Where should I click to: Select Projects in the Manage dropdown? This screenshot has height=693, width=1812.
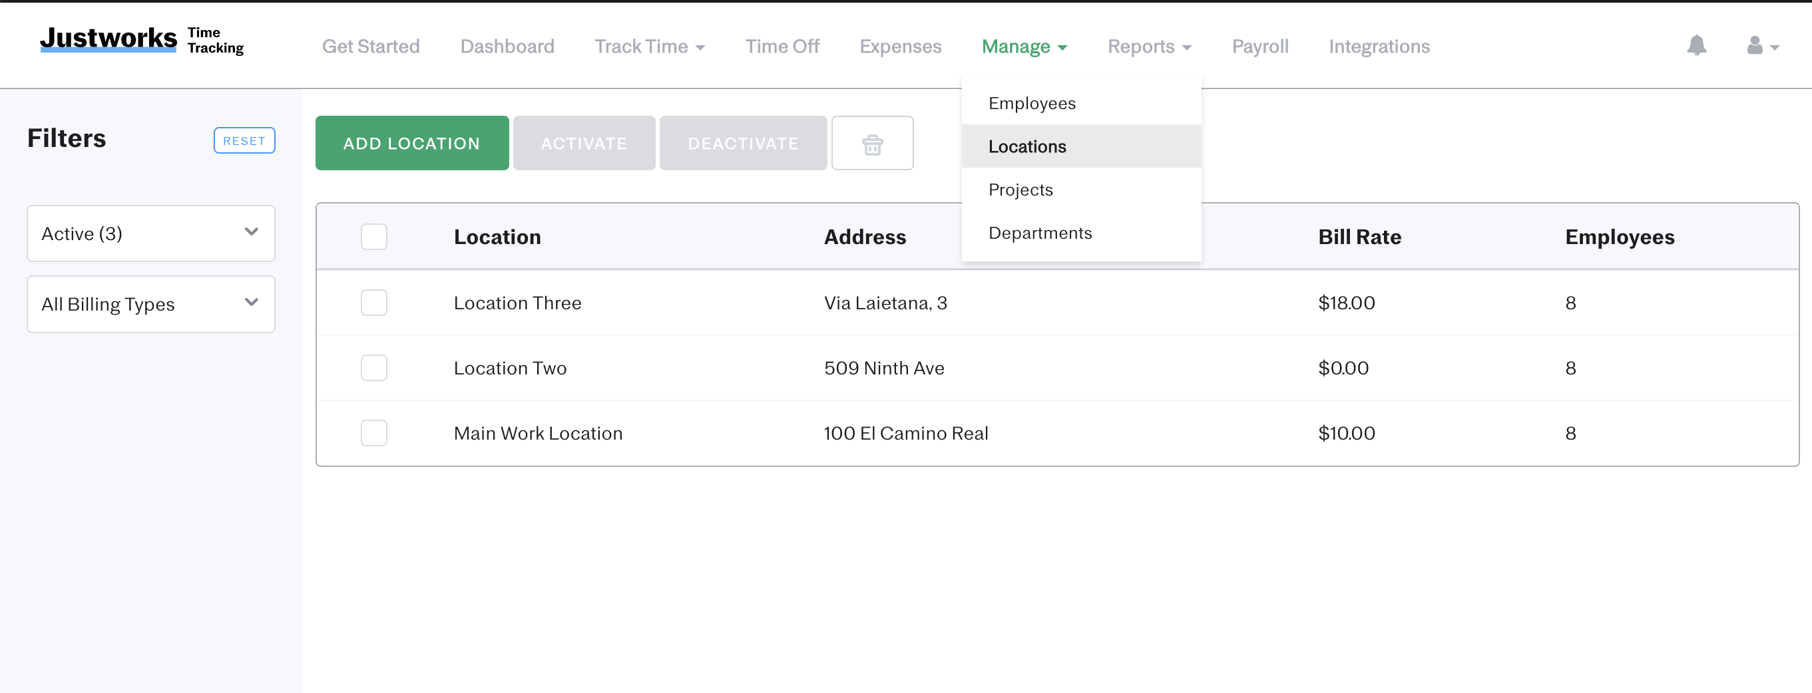(1020, 190)
